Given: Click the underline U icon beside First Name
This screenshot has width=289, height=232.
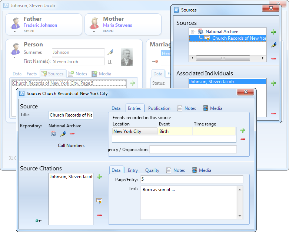Looking at the screenshot, I should pyautogui.click(x=110, y=62).
